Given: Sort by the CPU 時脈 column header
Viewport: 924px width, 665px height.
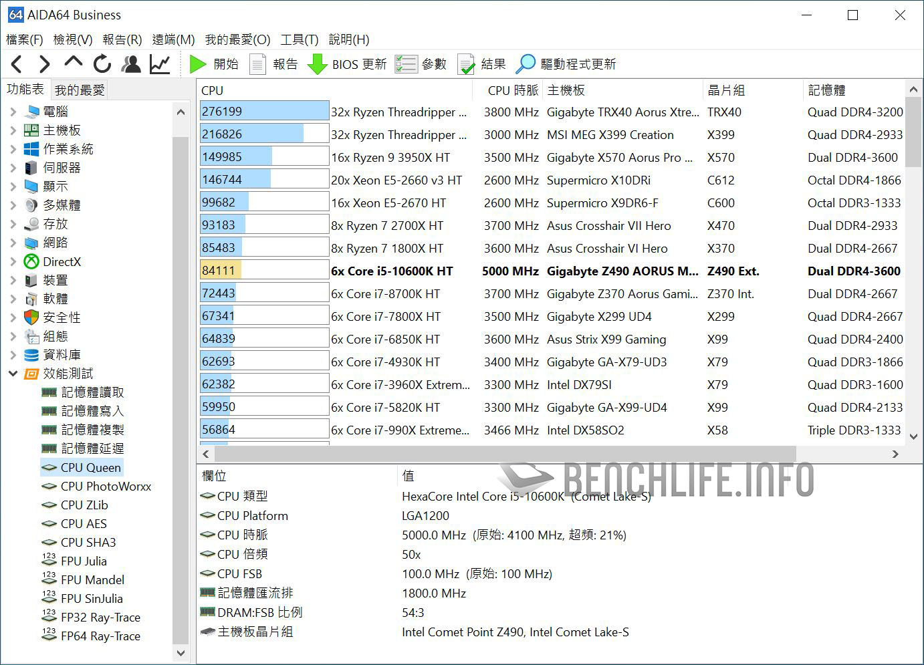Looking at the screenshot, I should [x=512, y=90].
